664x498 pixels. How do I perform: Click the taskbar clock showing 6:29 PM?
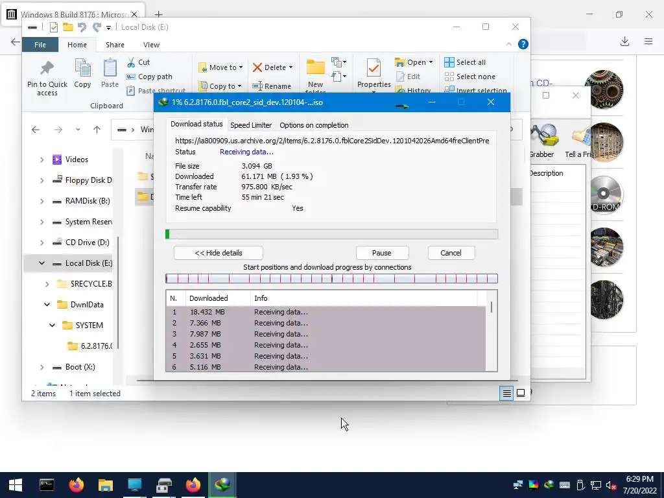coord(639,485)
